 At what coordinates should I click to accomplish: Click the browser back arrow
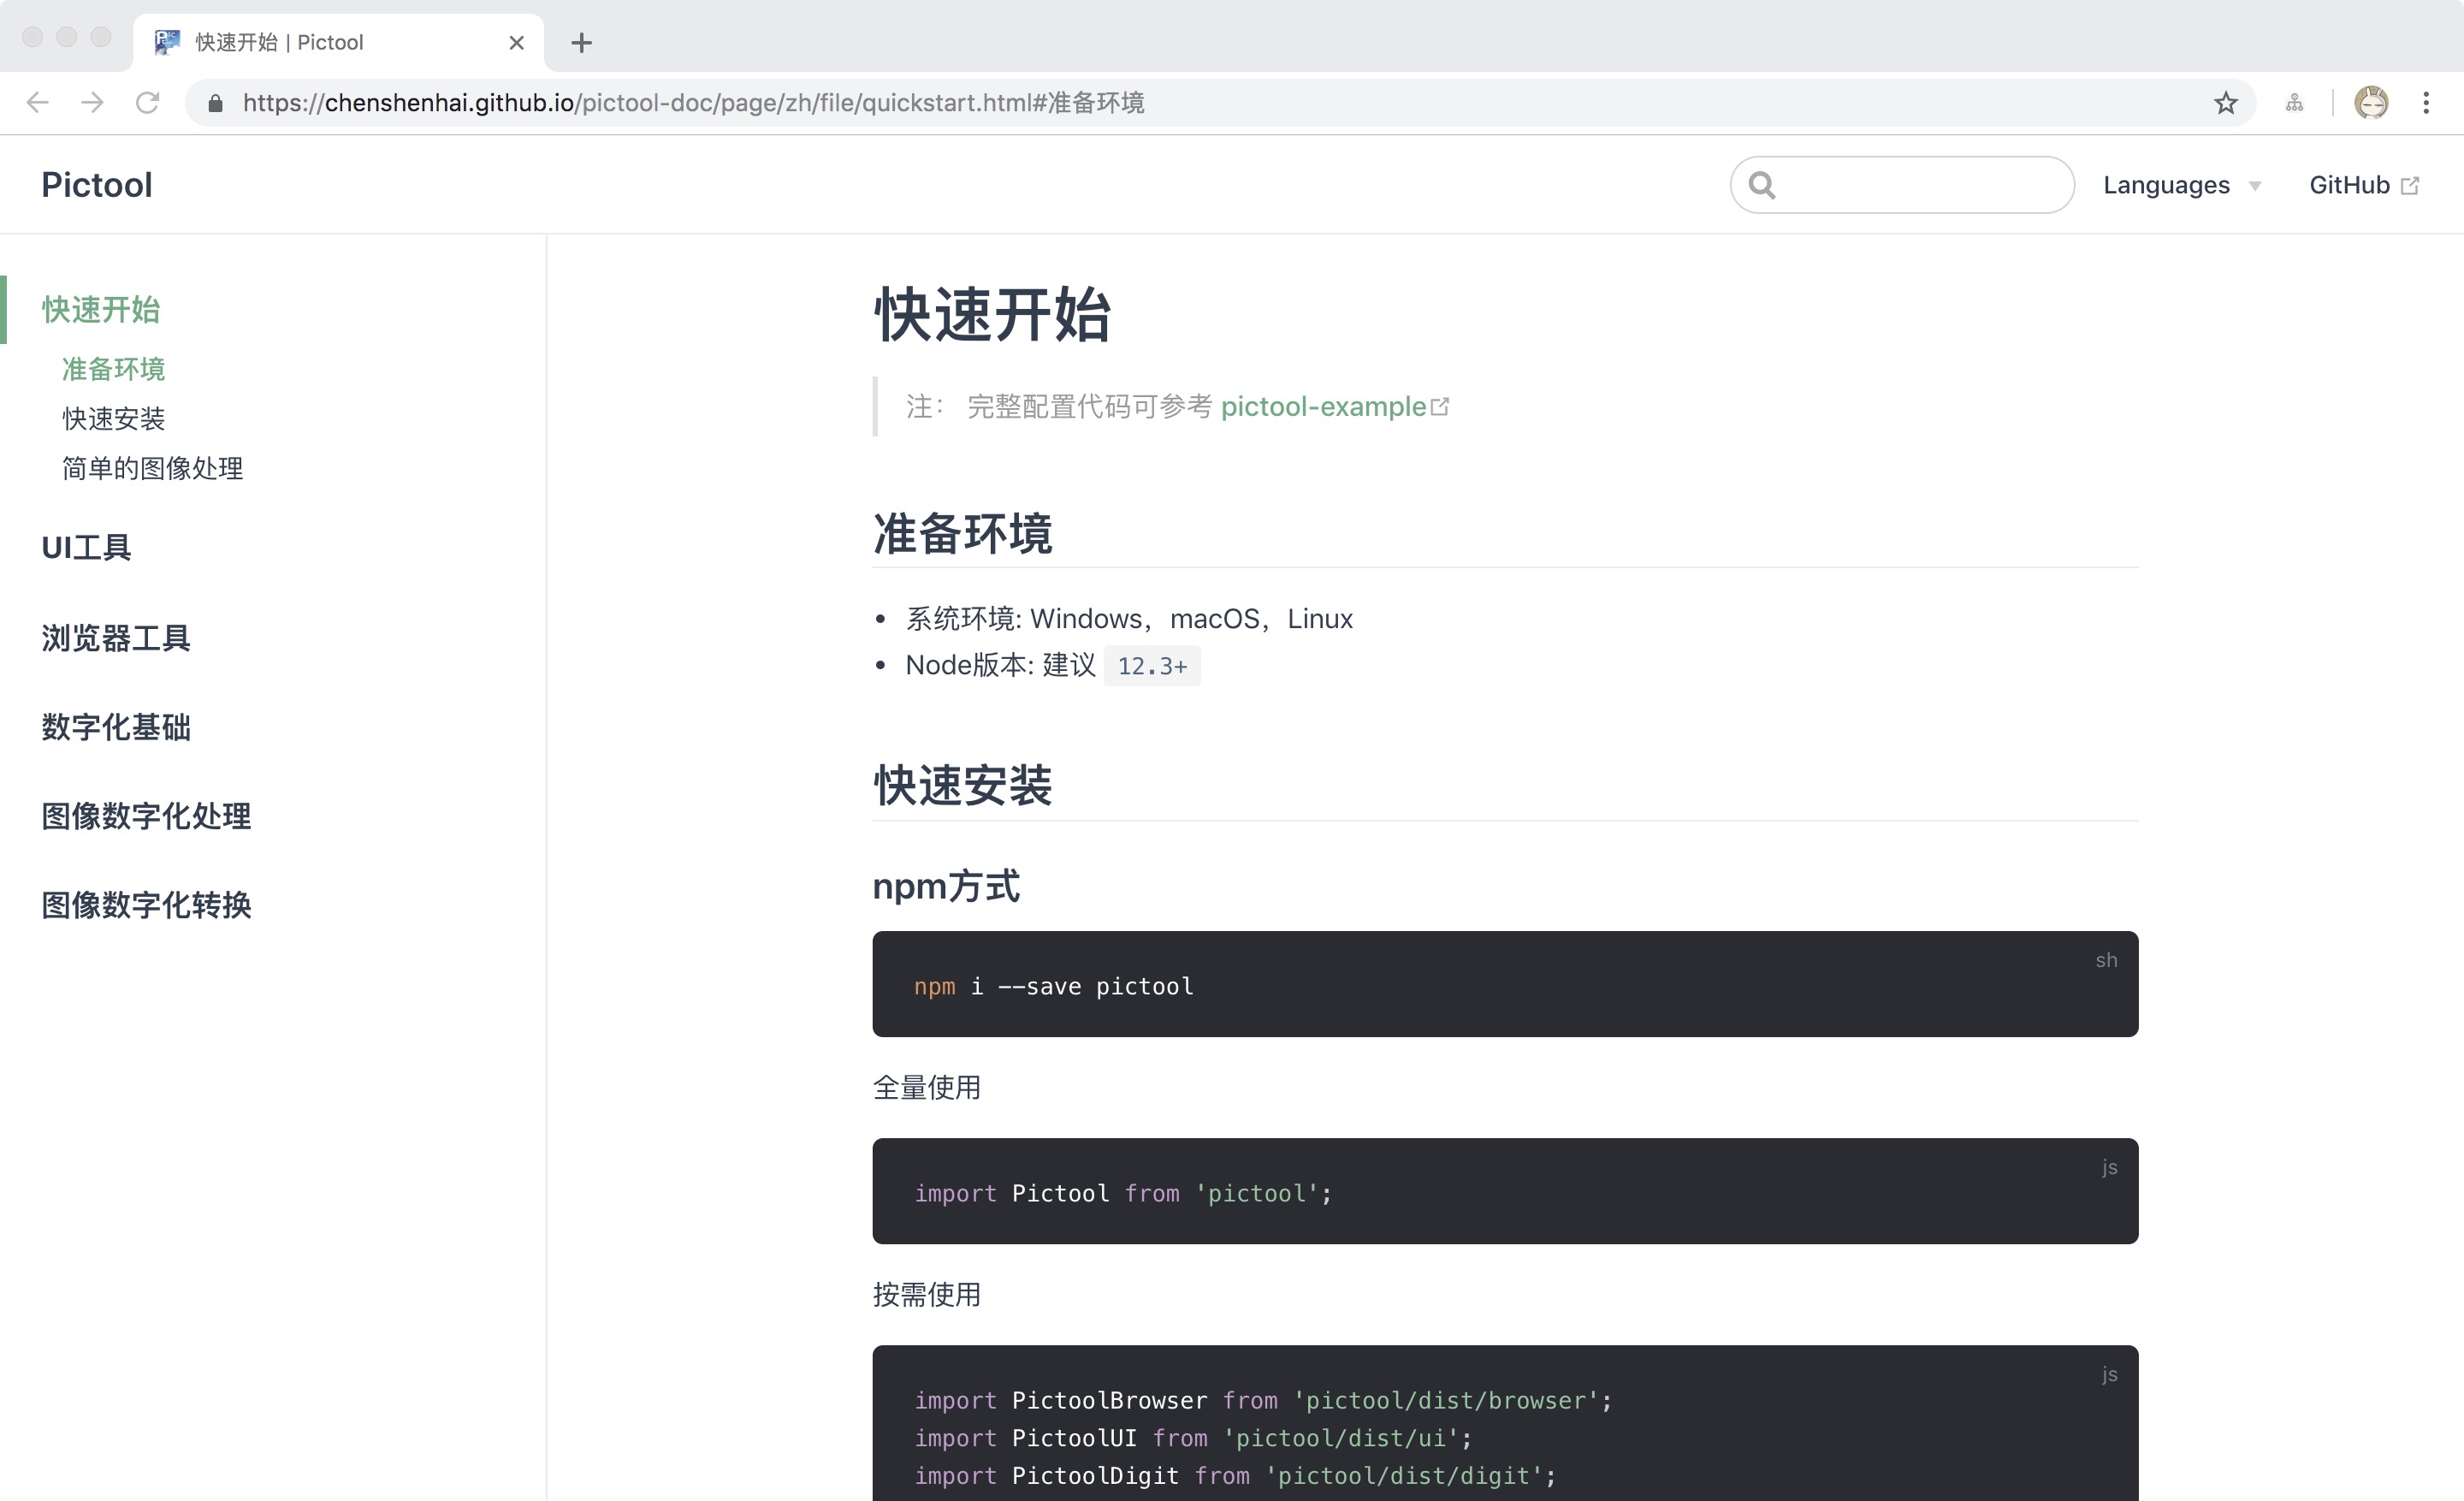tap(38, 102)
